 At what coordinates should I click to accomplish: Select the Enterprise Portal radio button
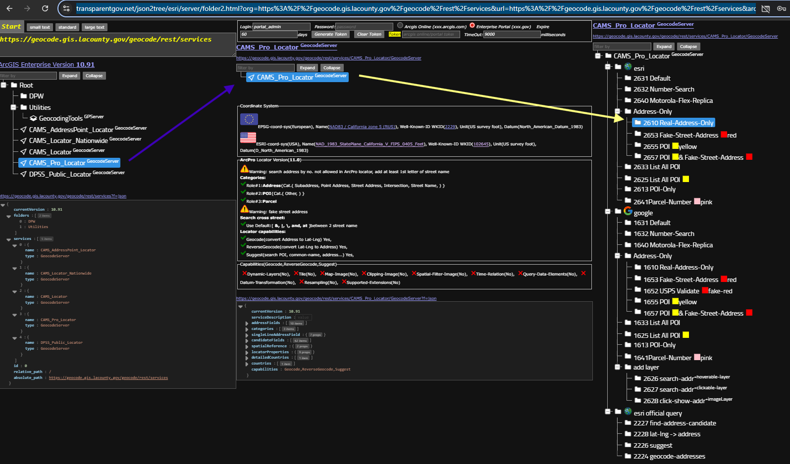click(x=472, y=26)
